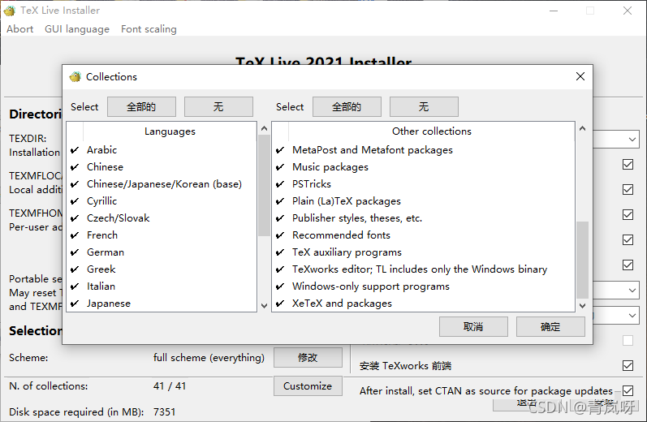
Task: Select the PSTricks collection row
Action: (424, 184)
